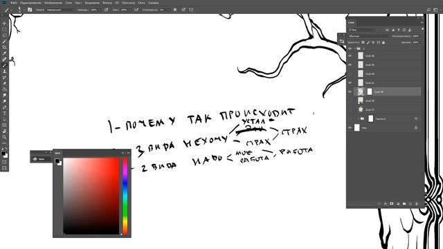Select the Paint Bucket tool
Image resolution: width=443 pixels, height=249 pixels.
pos(4,89)
